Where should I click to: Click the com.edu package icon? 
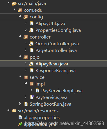(20, 10)
